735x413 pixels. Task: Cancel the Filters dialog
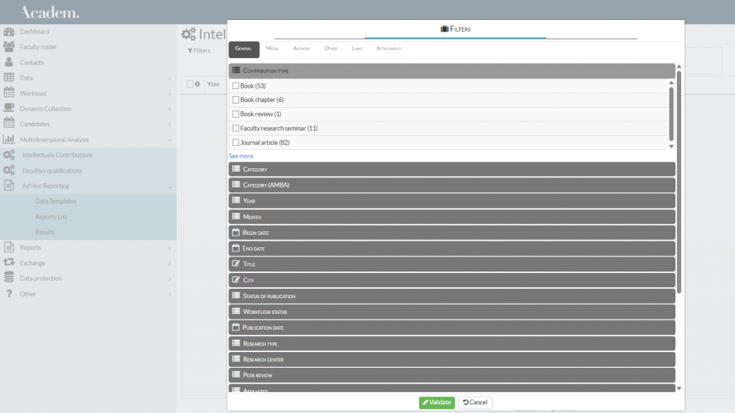pyautogui.click(x=474, y=402)
